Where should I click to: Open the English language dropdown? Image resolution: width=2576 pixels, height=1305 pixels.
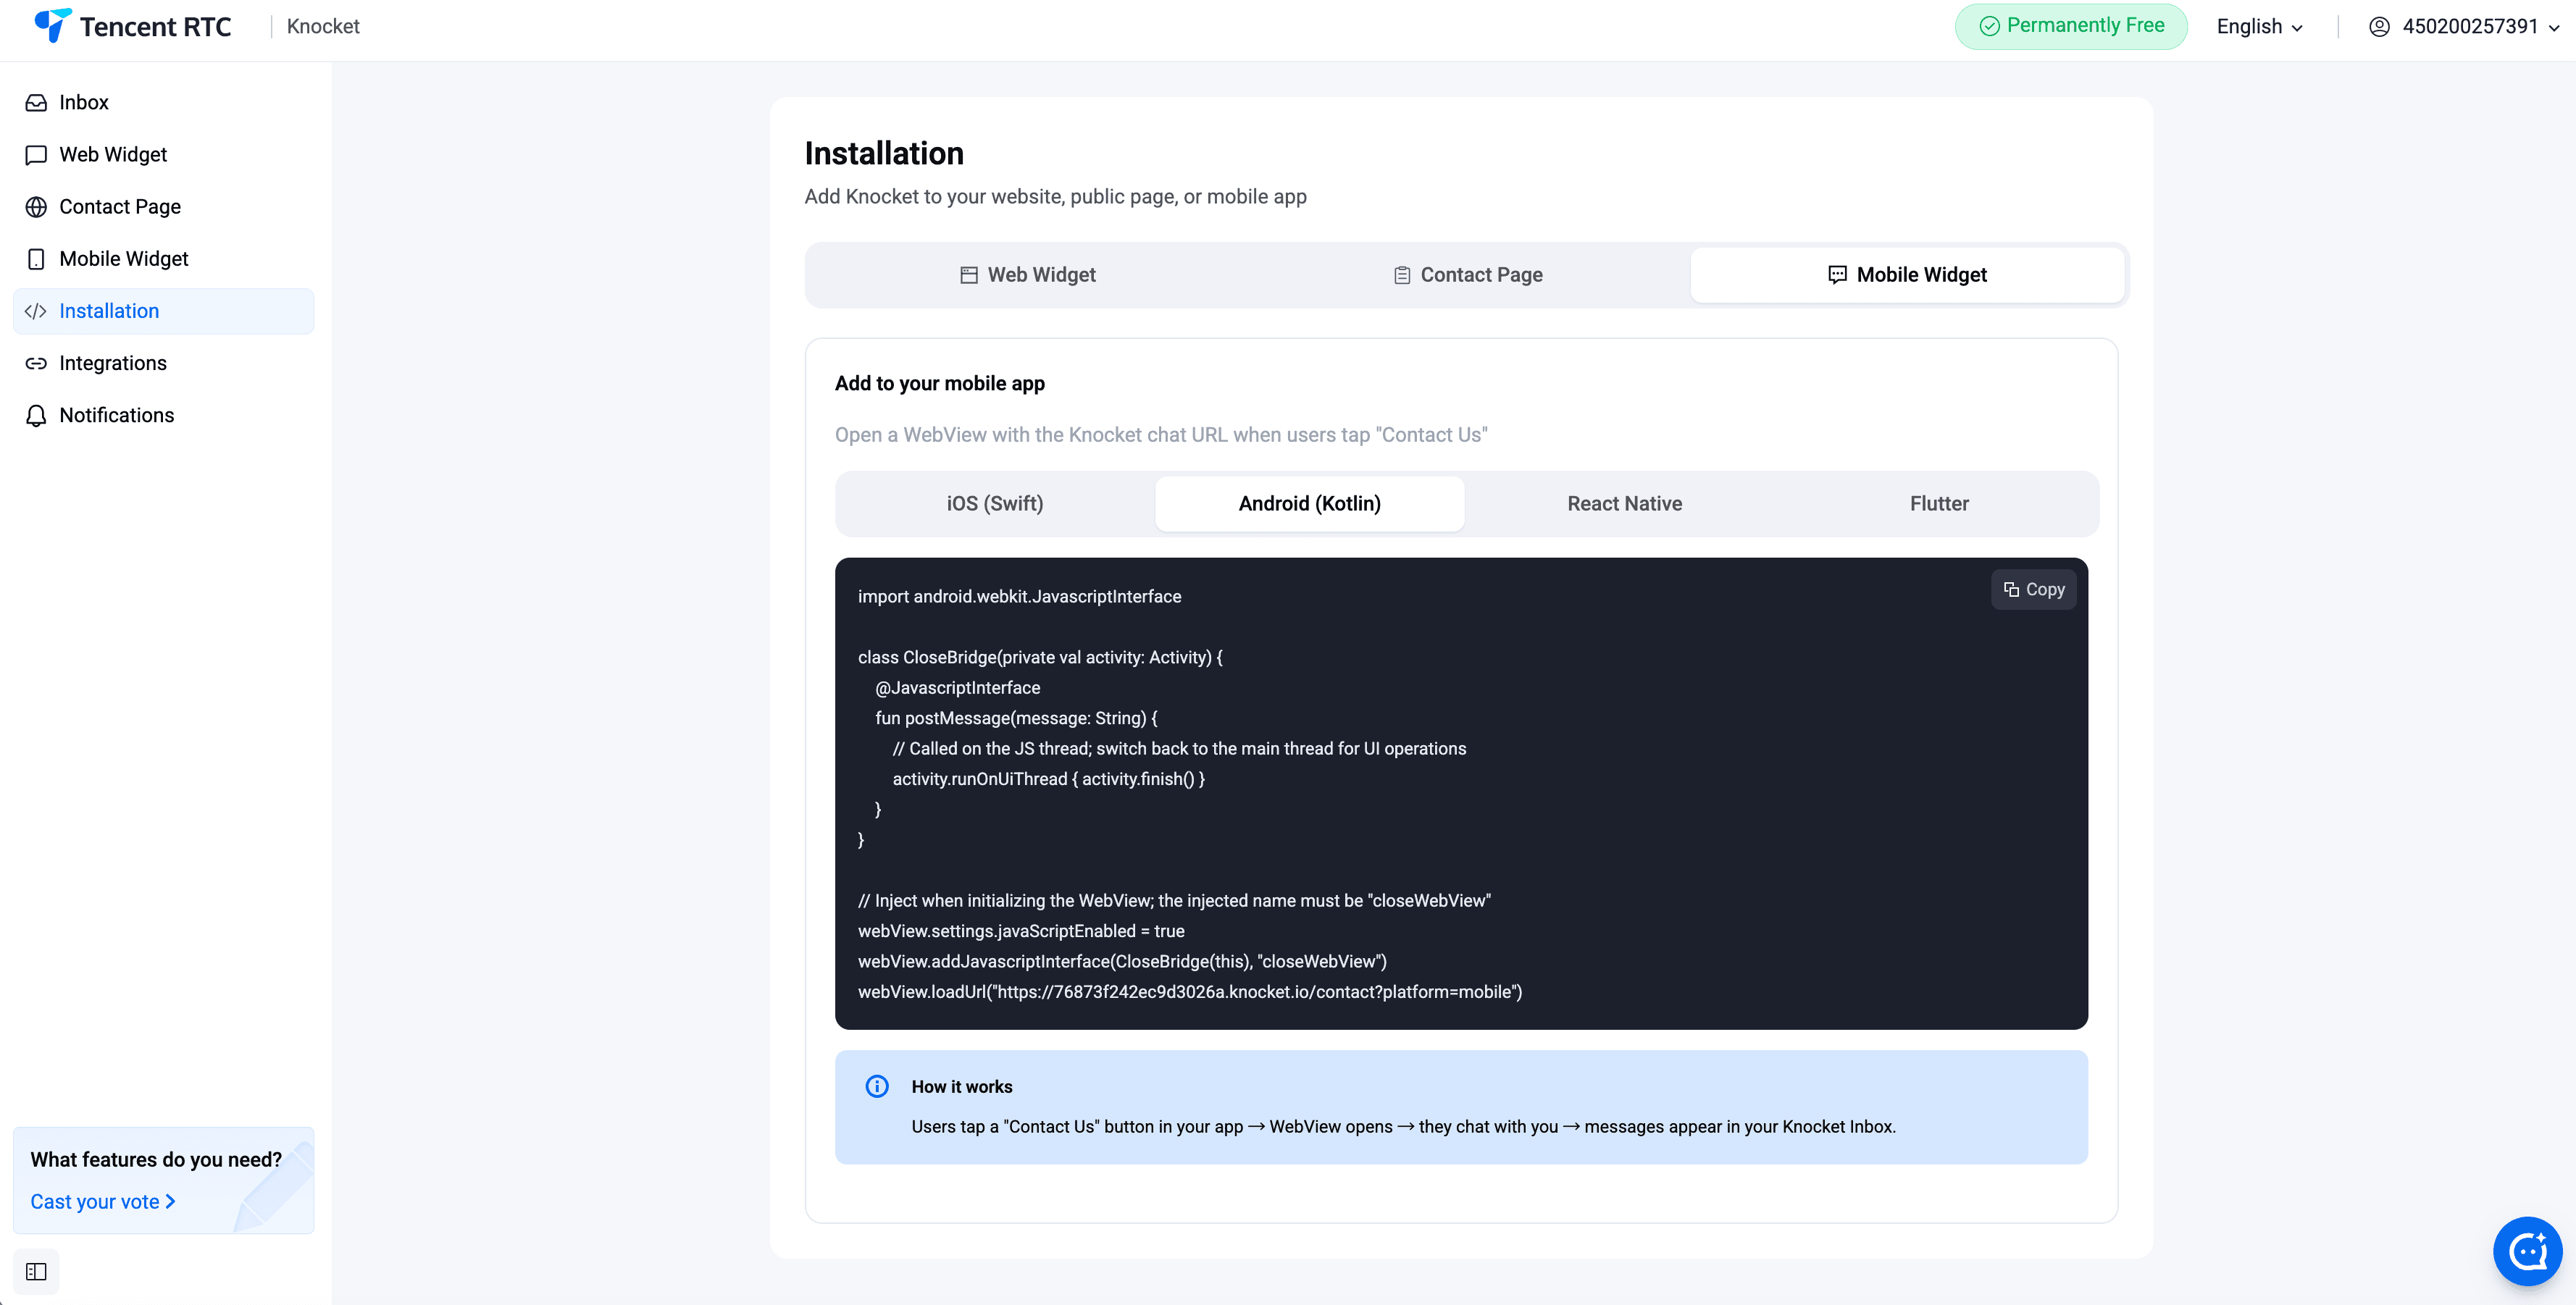tap(2259, 27)
